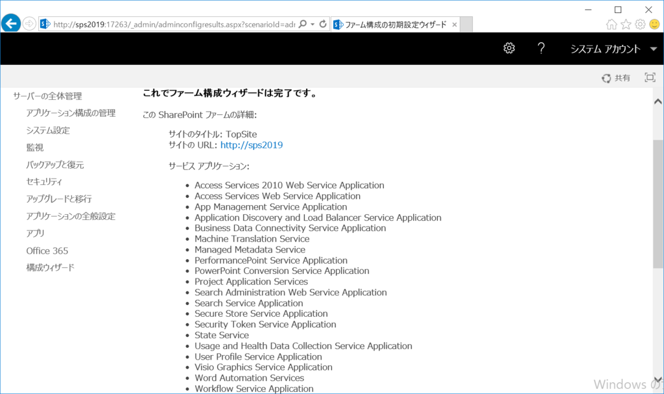The width and height of the screenshot is (664, 394).
Task: Toggle focus on content fullscreen icon
Action: coord(650,78)
